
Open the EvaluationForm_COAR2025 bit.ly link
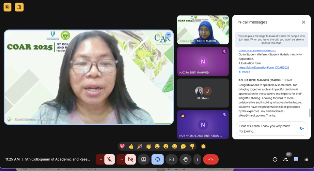(264, 67)
